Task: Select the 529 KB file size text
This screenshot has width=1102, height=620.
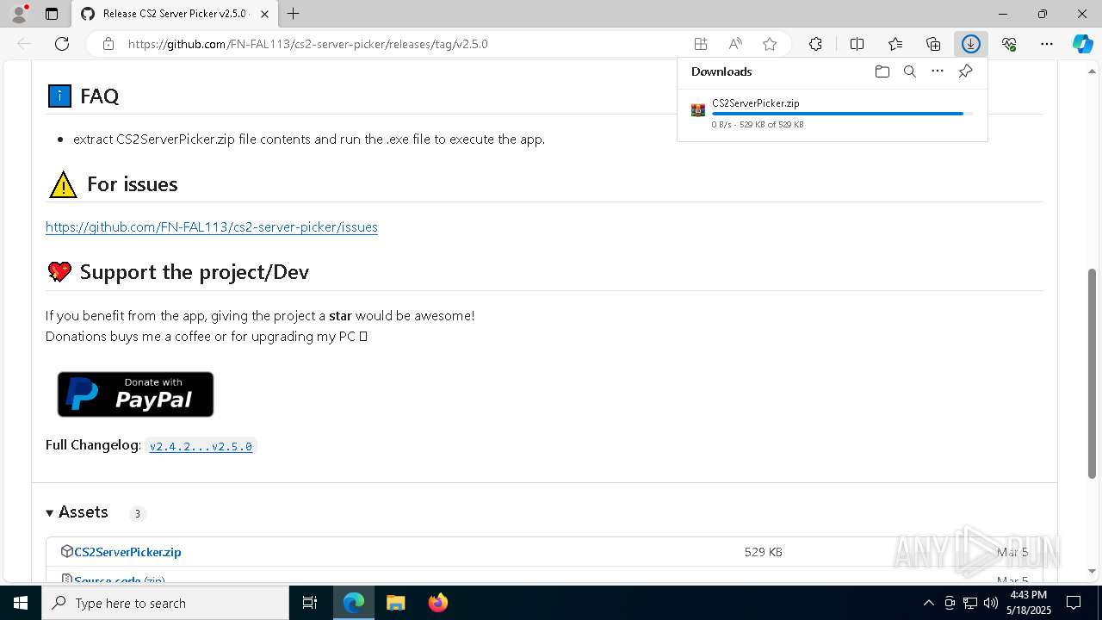Action: click(764, 552)
